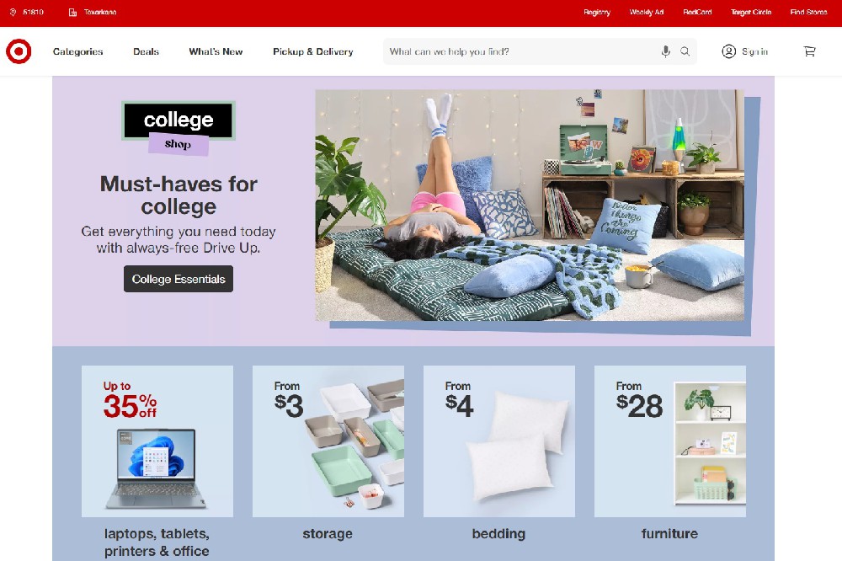
Task: Open the Weekly Ad link
Action: coord(647,12)
